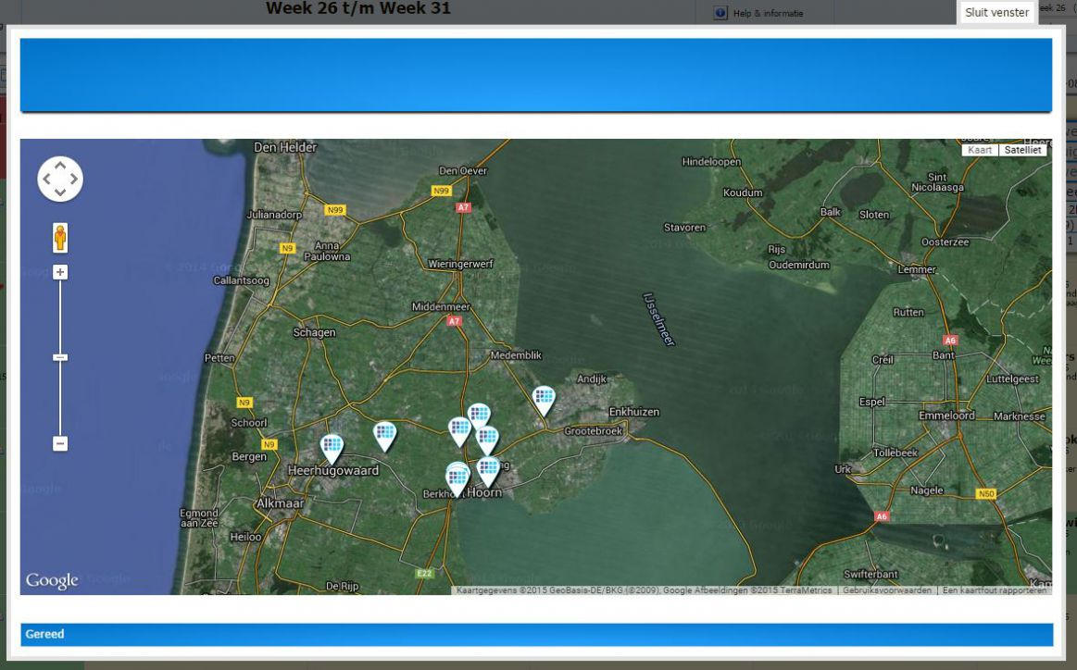Close the popup with Sluit venster

tap(996, 12)
